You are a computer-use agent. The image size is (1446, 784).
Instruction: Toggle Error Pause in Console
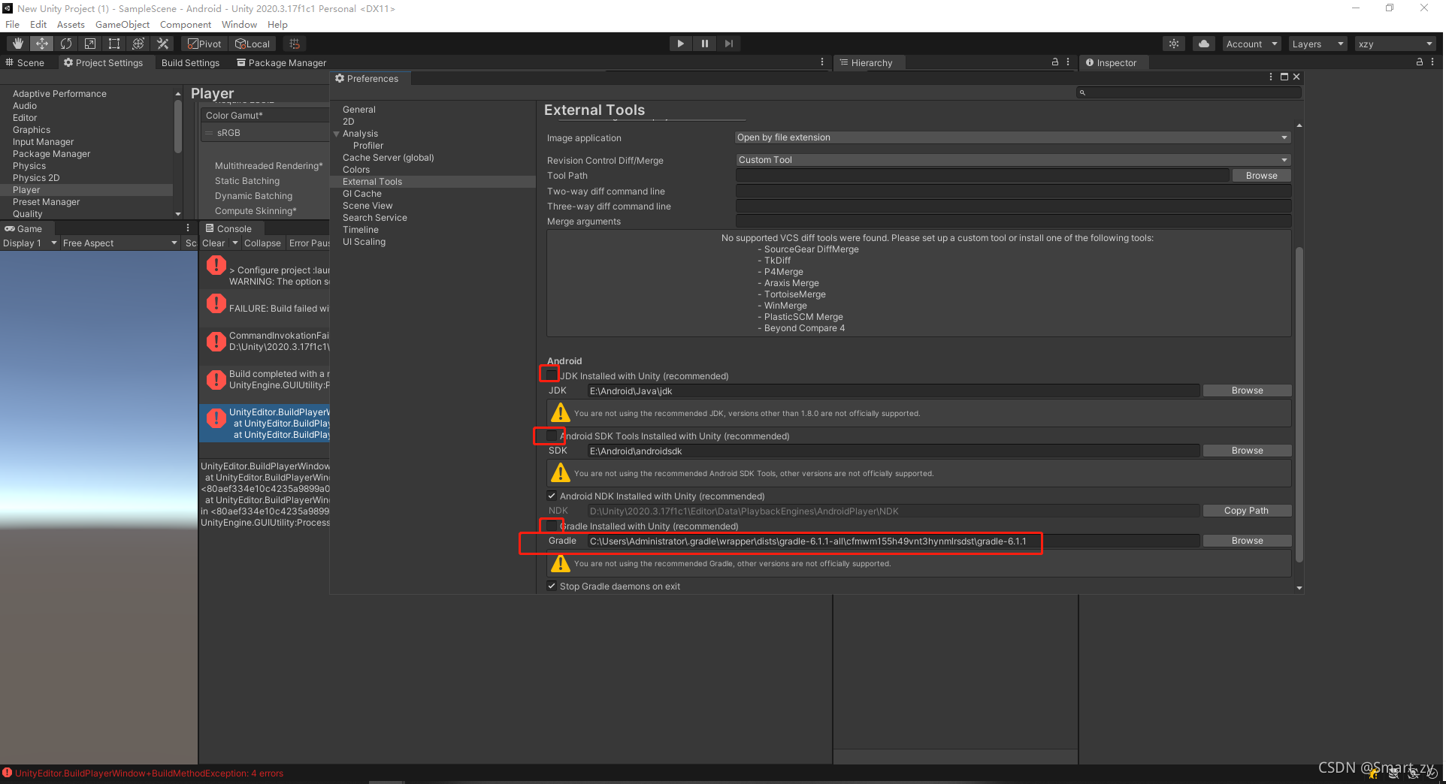point(309,243)
